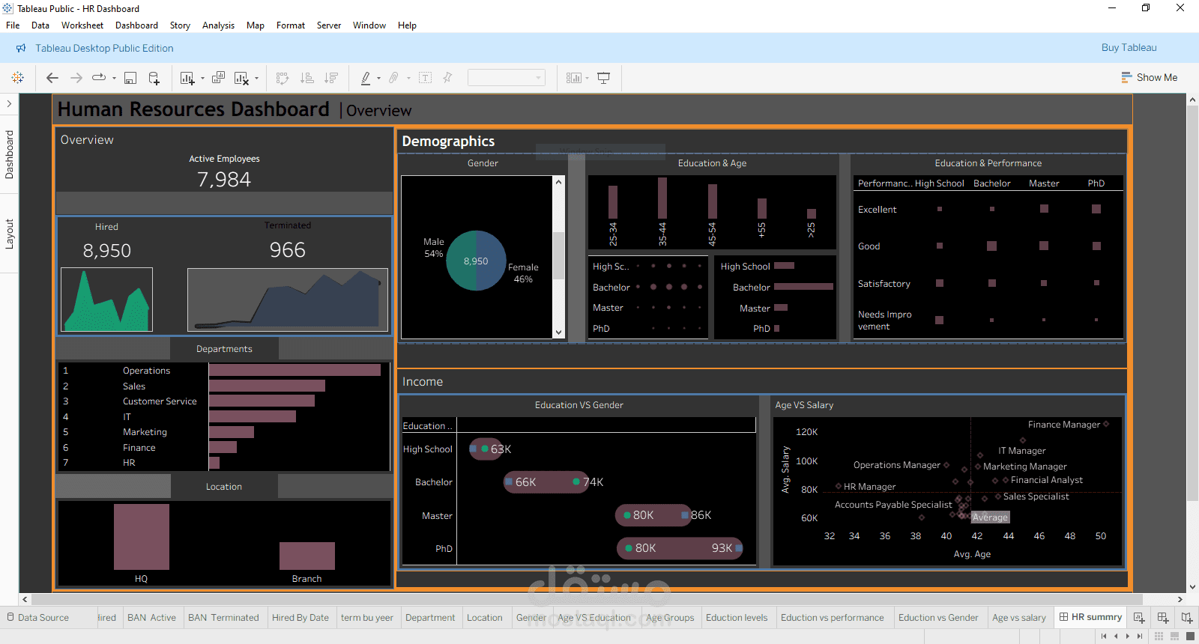Click the Undo back arrow
1199x644 pixels.
[x=52, y=78]
